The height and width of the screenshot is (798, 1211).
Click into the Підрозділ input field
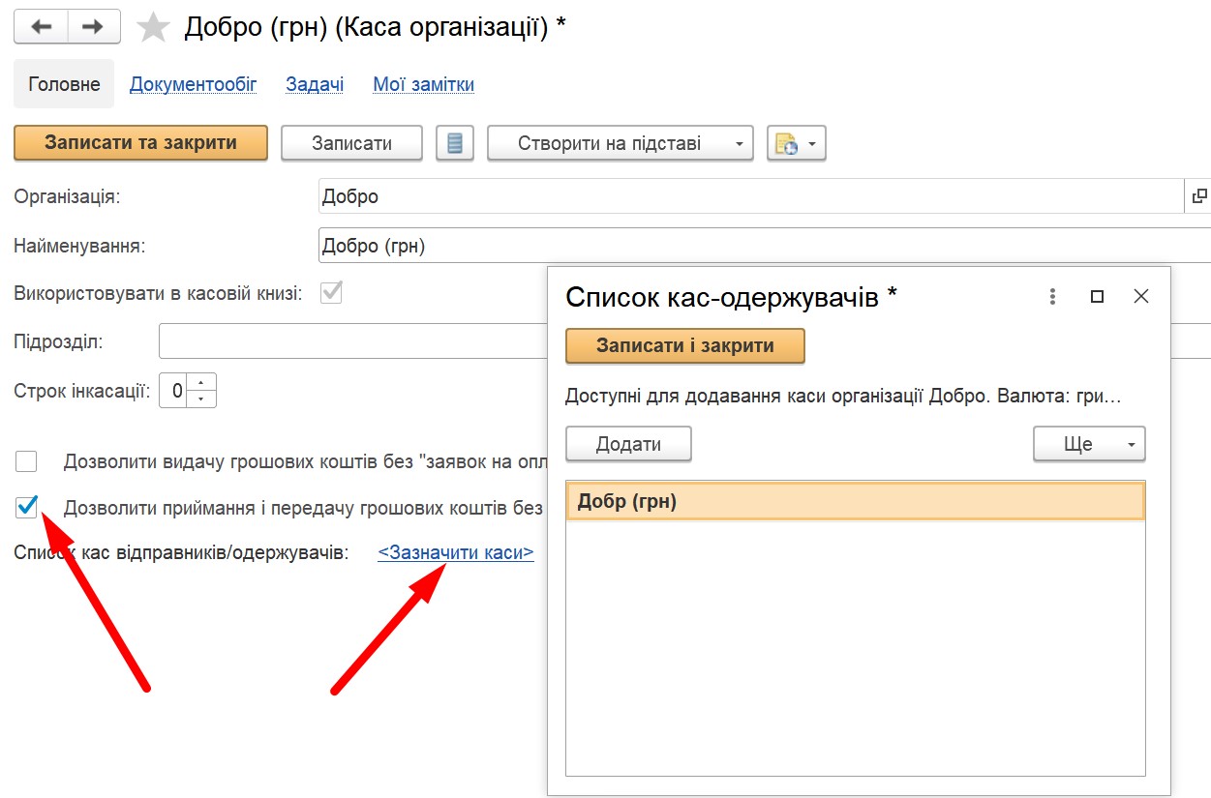pyautogui.click(x=353, y=341)
